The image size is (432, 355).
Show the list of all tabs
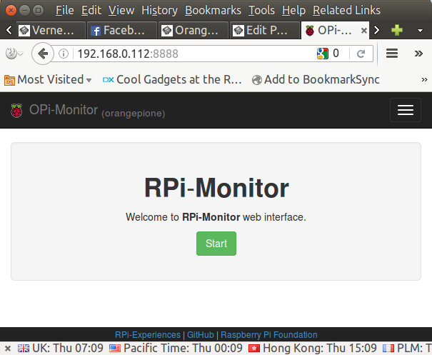point(420,31)
